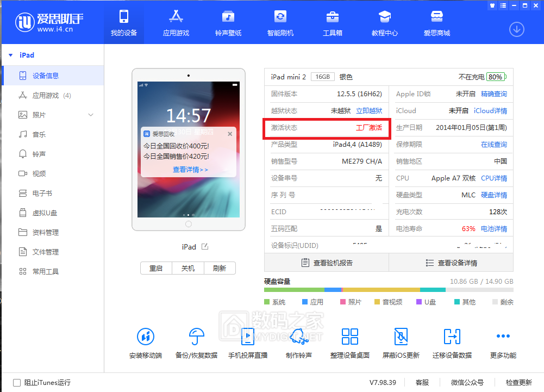
Task: Click the yellow 音视频 legend swatch
Action: click(x=377, y=302)
